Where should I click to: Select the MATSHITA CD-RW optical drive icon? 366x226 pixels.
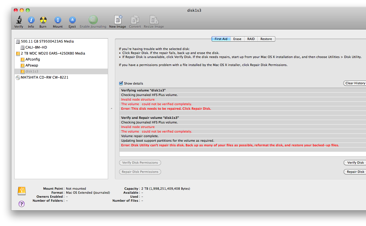pos(18,77)
